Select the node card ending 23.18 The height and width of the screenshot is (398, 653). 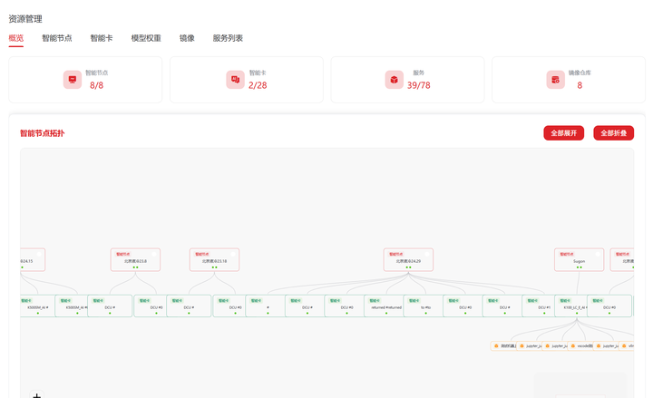[x=214, y=260]
